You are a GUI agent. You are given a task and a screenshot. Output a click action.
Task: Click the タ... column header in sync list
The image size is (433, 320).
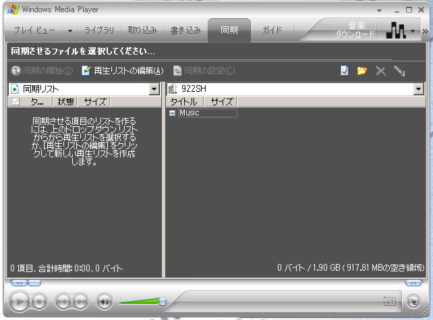tap(36, 102)
